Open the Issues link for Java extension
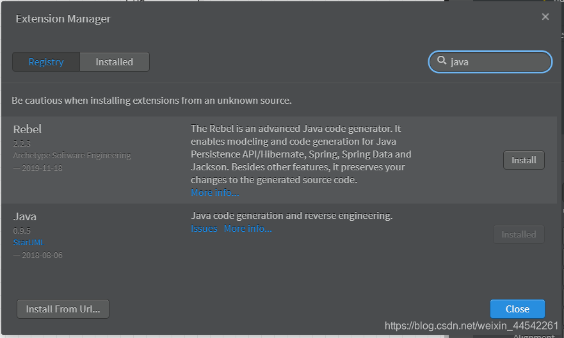The width and height of the screenshot is (564, 338). tap(204, 229)
